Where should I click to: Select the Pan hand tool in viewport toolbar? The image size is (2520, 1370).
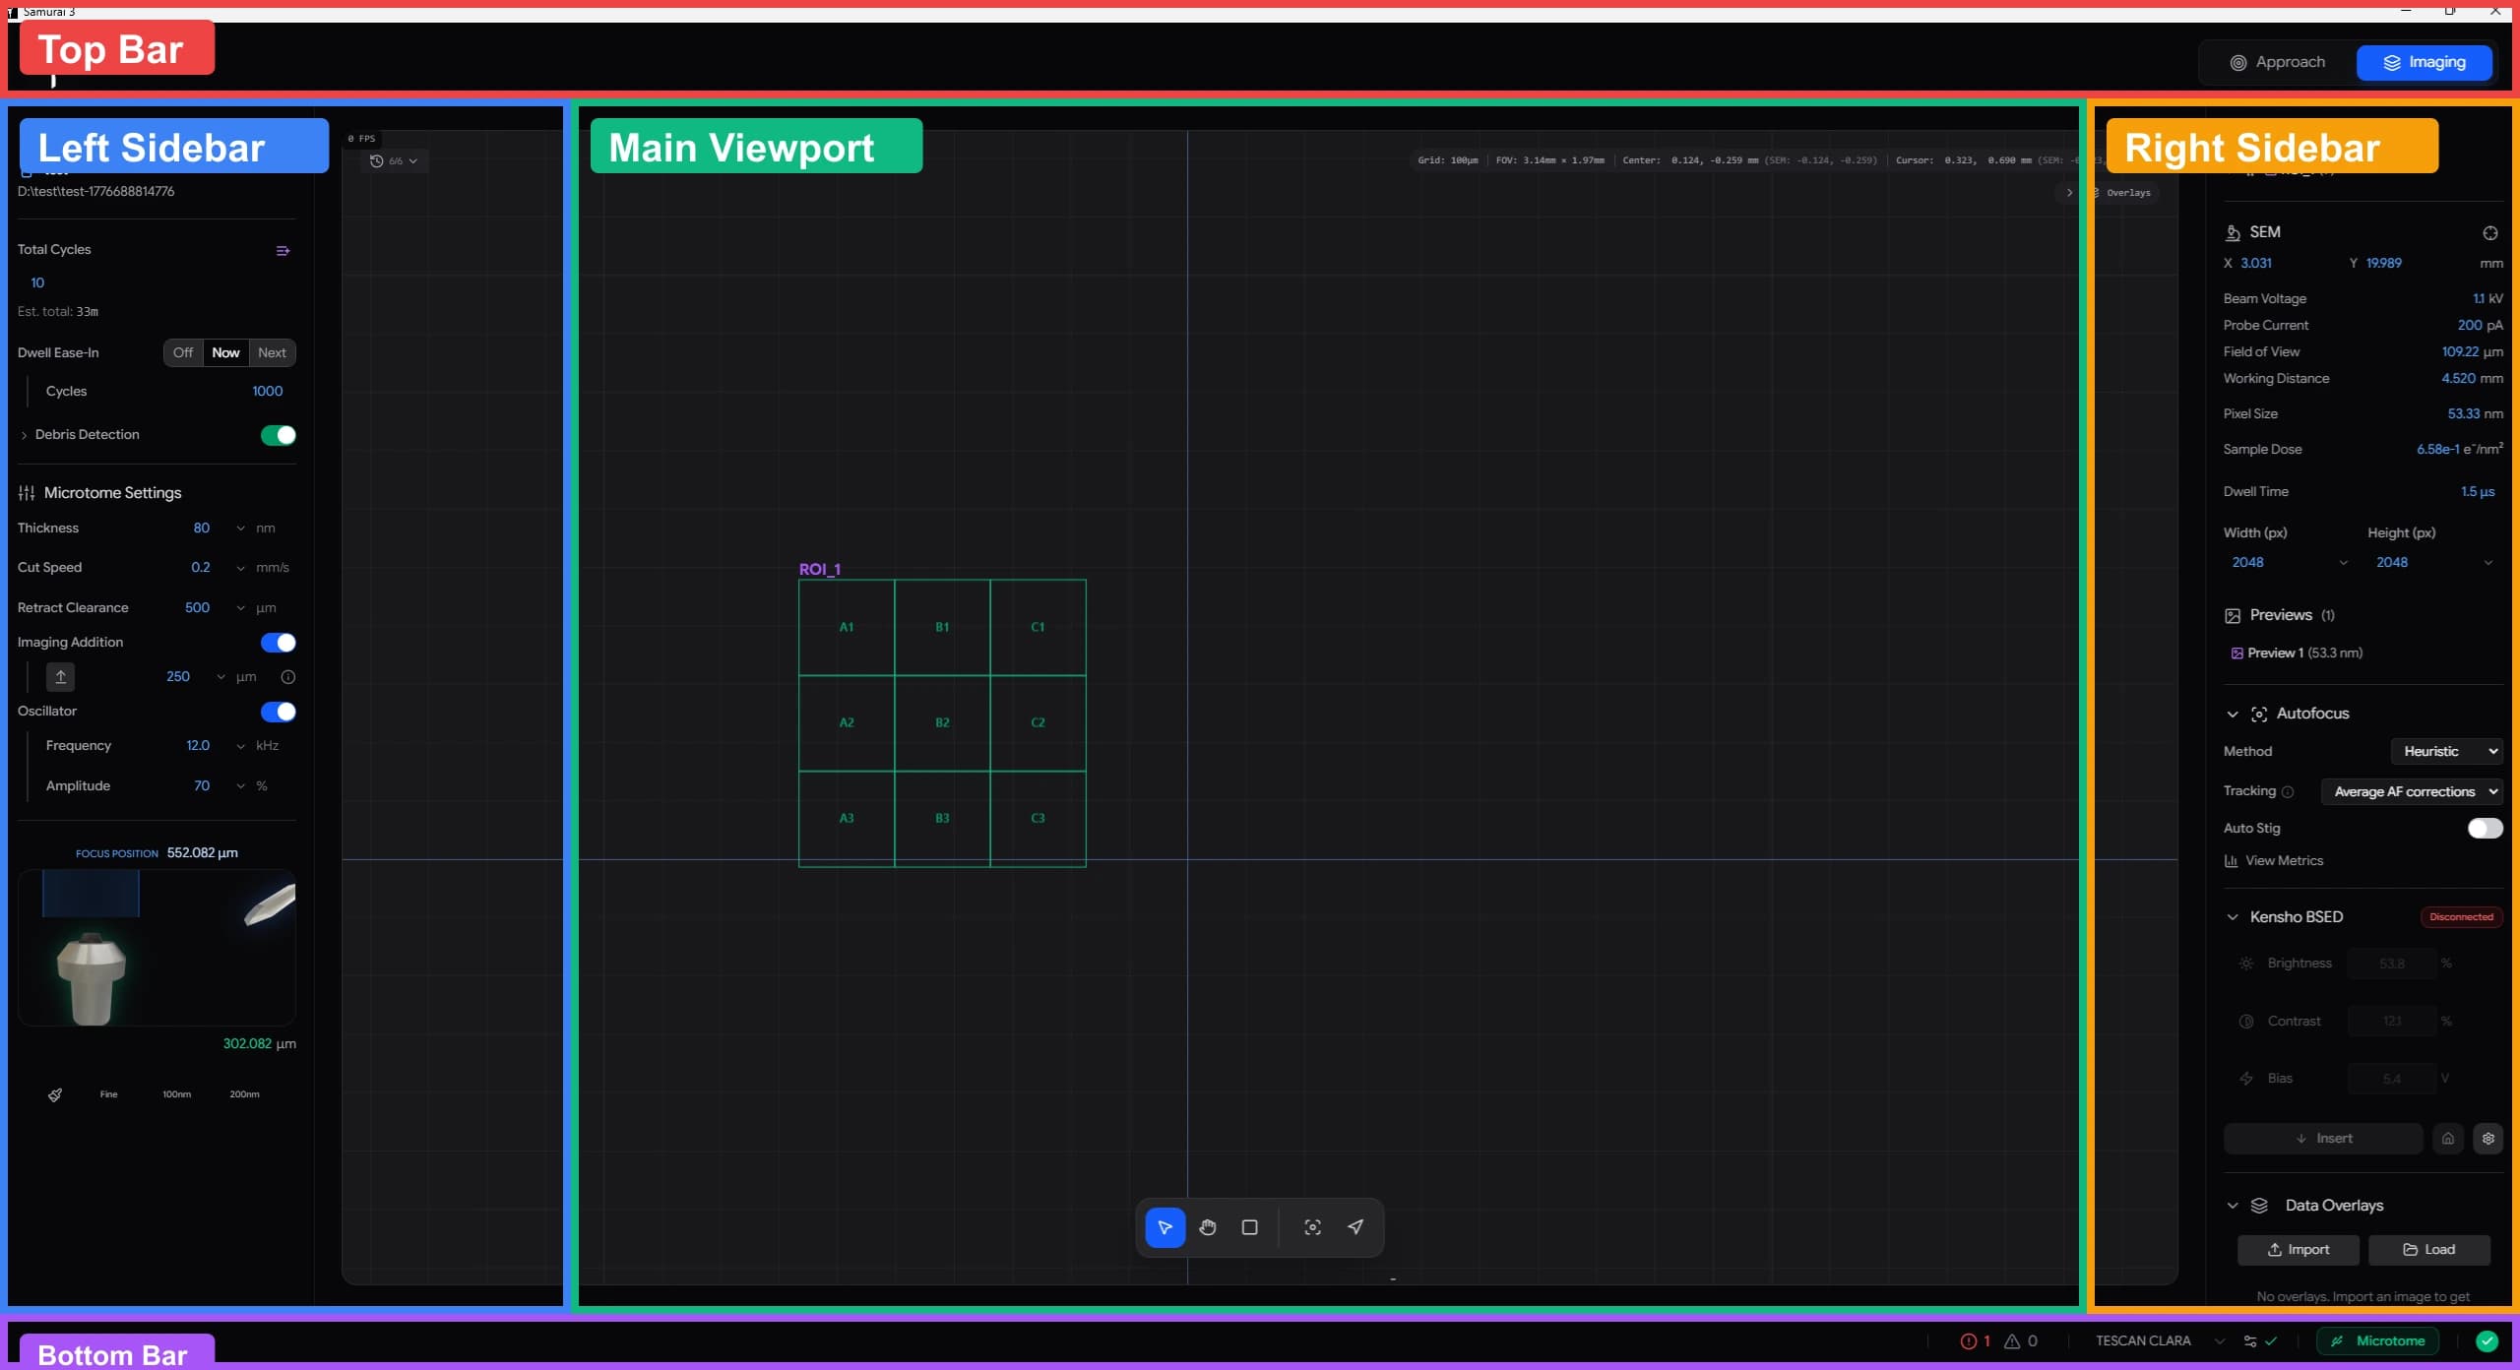point(1208,1227)
